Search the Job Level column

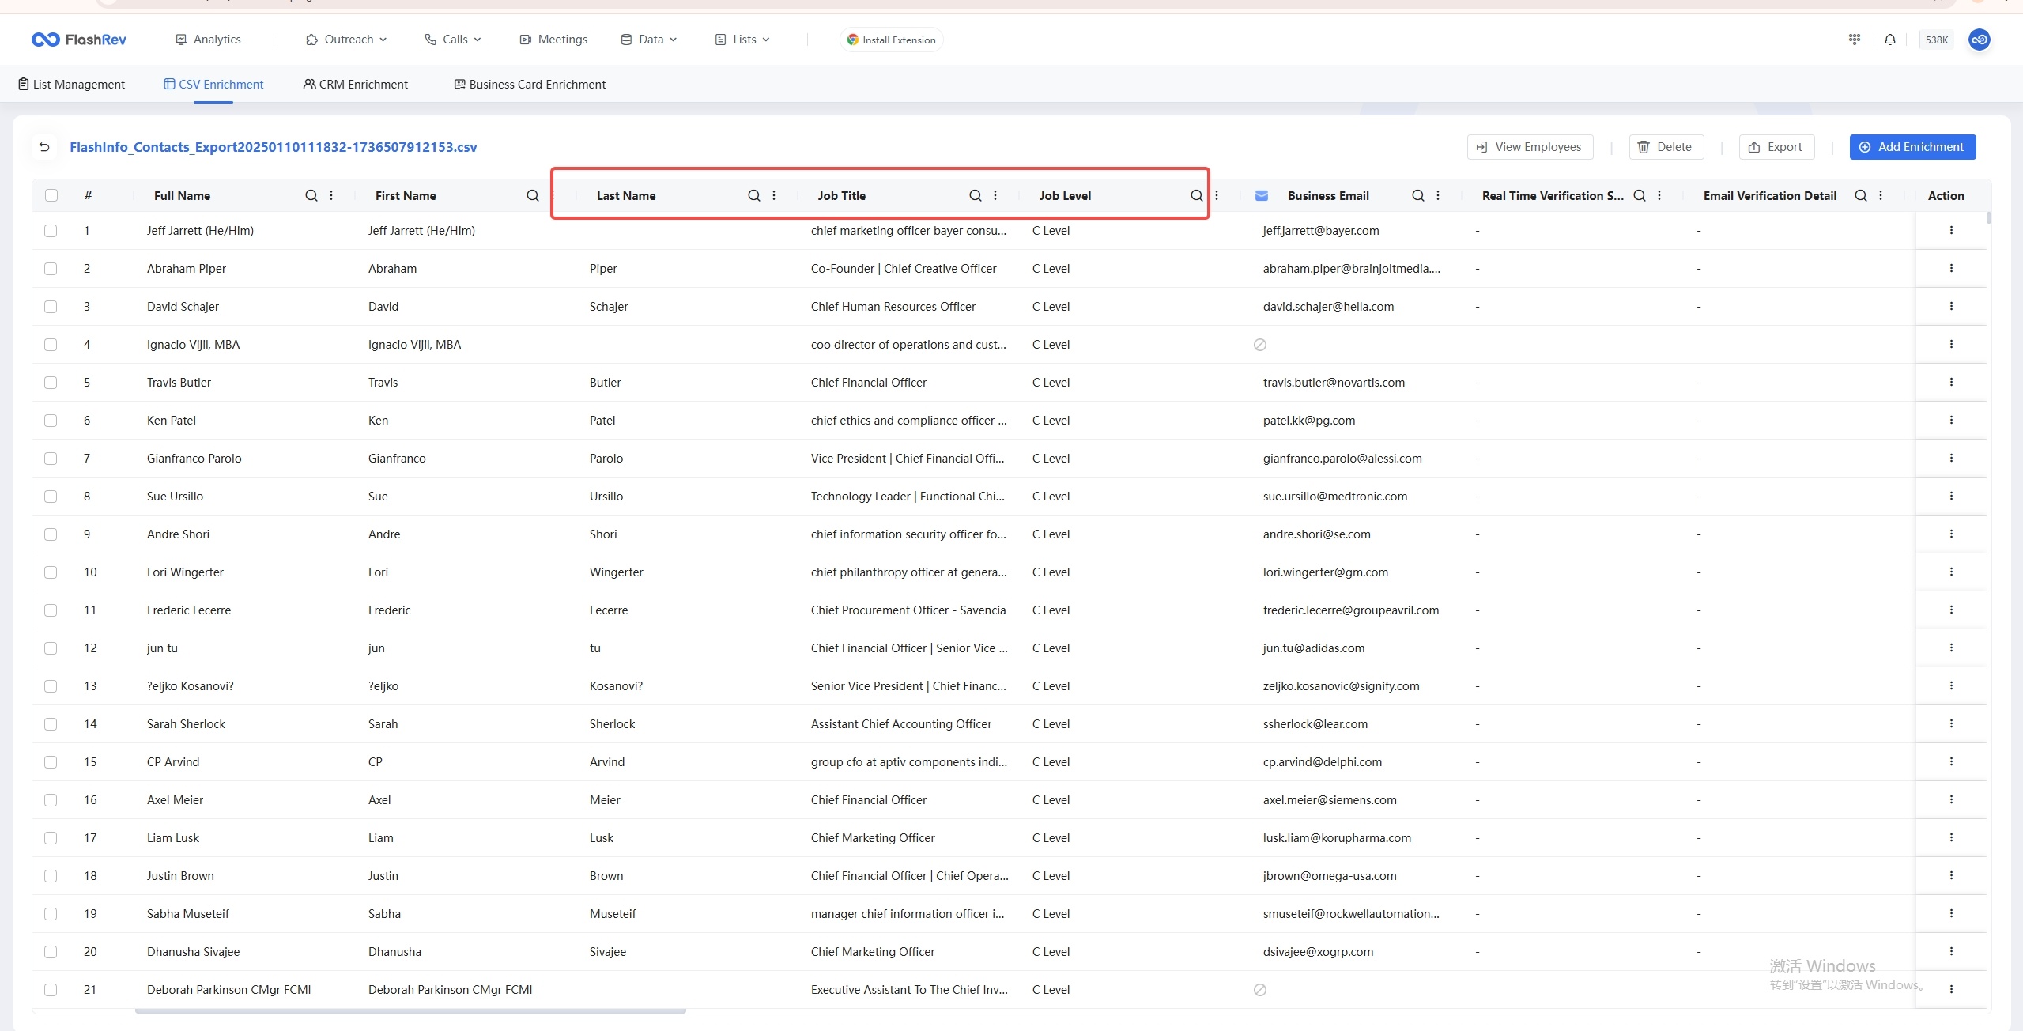coord(1197,196)
